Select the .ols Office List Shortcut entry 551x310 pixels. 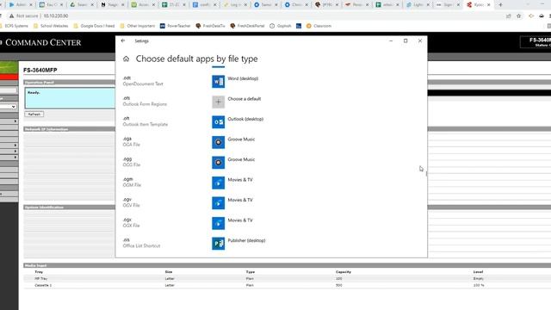point(141,243)
